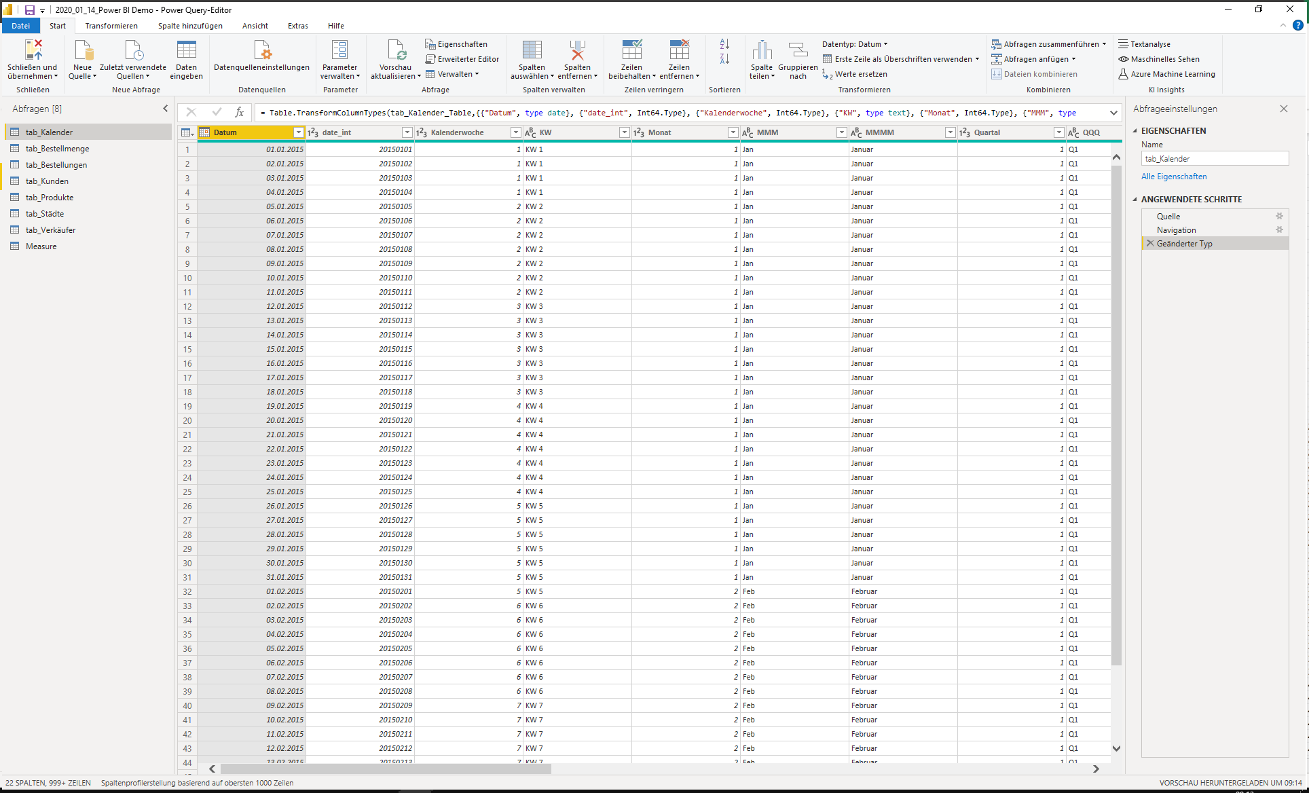This screenshot has width=1309, height=793.
Task: Click Spalten auswählen icon
Action: coord(532,50)
